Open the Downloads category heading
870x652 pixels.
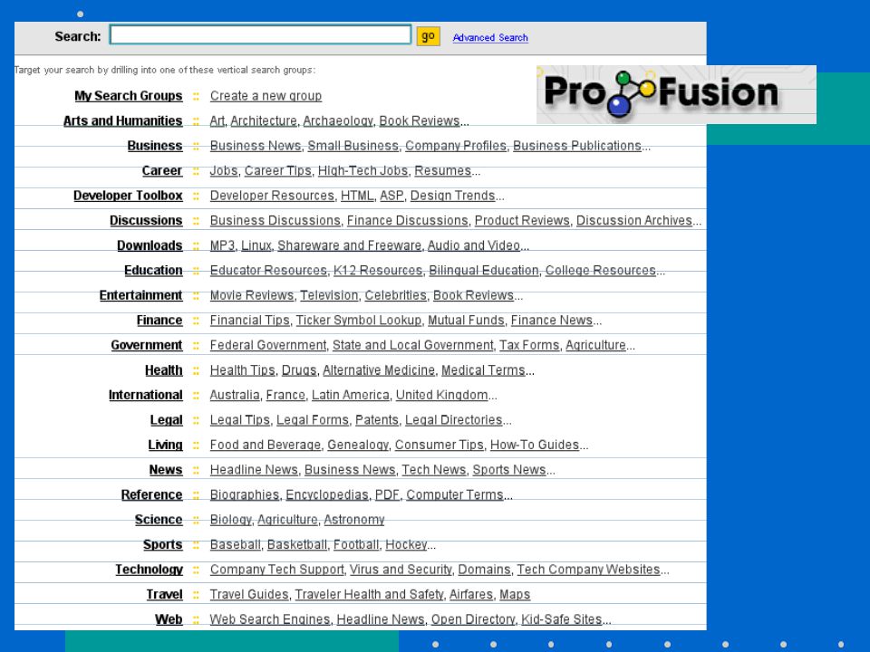point(150,245)
